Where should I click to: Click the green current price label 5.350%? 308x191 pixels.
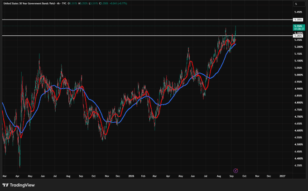coord(299,28)
